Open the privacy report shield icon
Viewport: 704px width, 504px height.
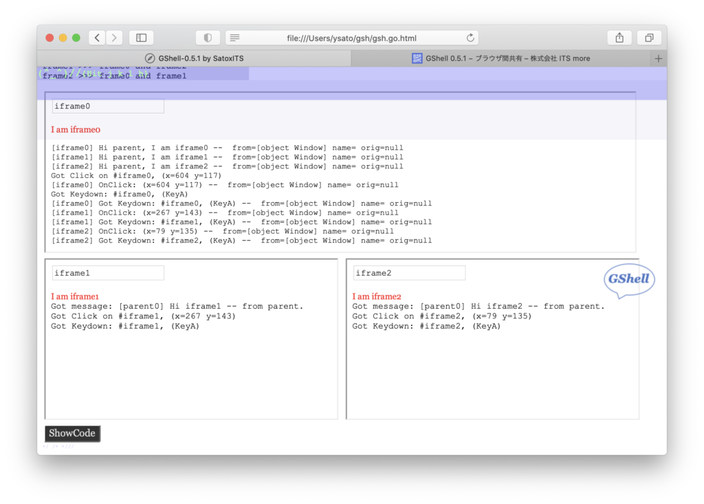pos(208,38)
